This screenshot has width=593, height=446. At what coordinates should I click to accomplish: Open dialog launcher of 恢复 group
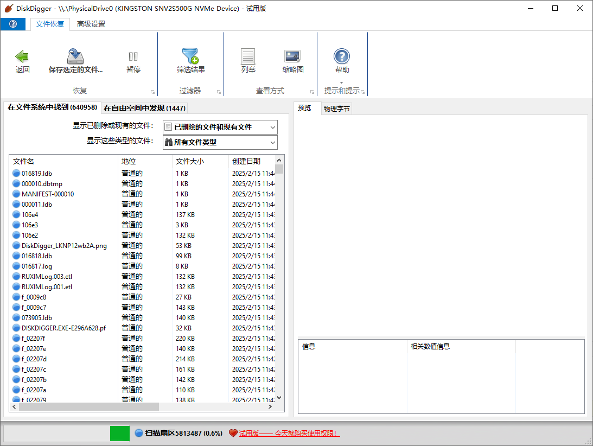click(x=153, y=92)
